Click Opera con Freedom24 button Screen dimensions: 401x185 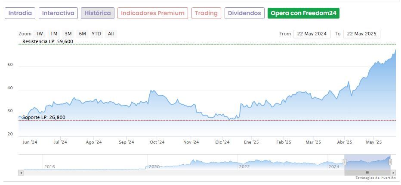click(303, 13)
